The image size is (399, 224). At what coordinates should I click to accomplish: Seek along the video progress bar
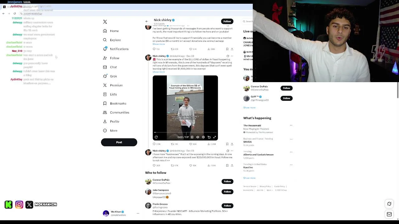[x=185, y=133]
